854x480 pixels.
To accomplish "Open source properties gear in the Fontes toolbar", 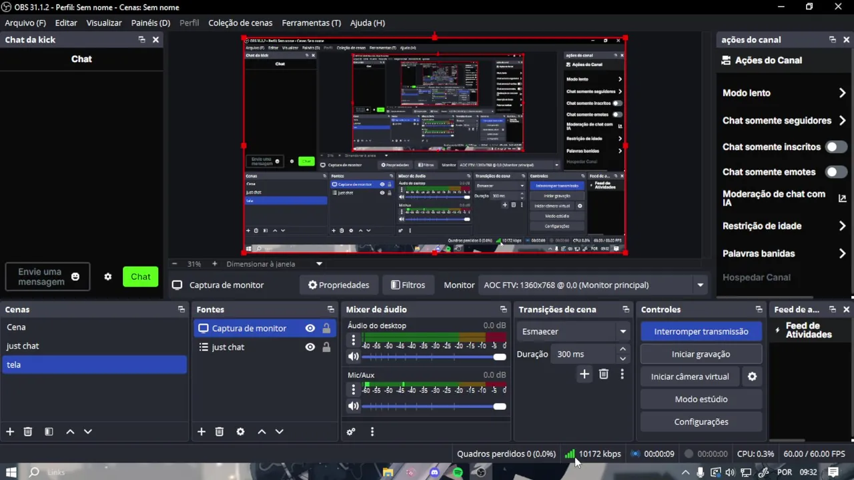I will pyautogui.click(x=240, y=431).
